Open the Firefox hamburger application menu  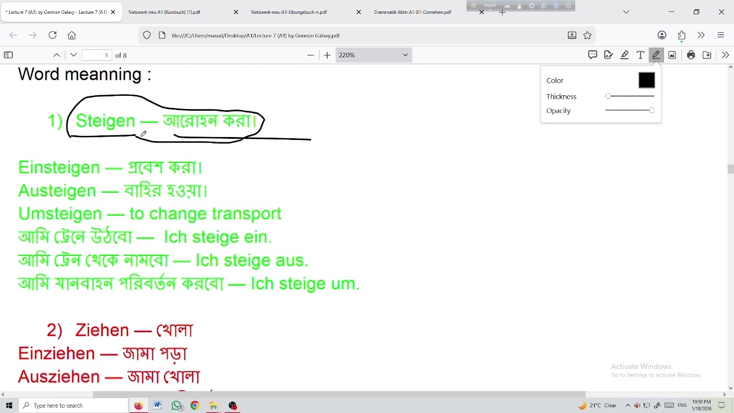pyautogui.click(x=721, y=36)
